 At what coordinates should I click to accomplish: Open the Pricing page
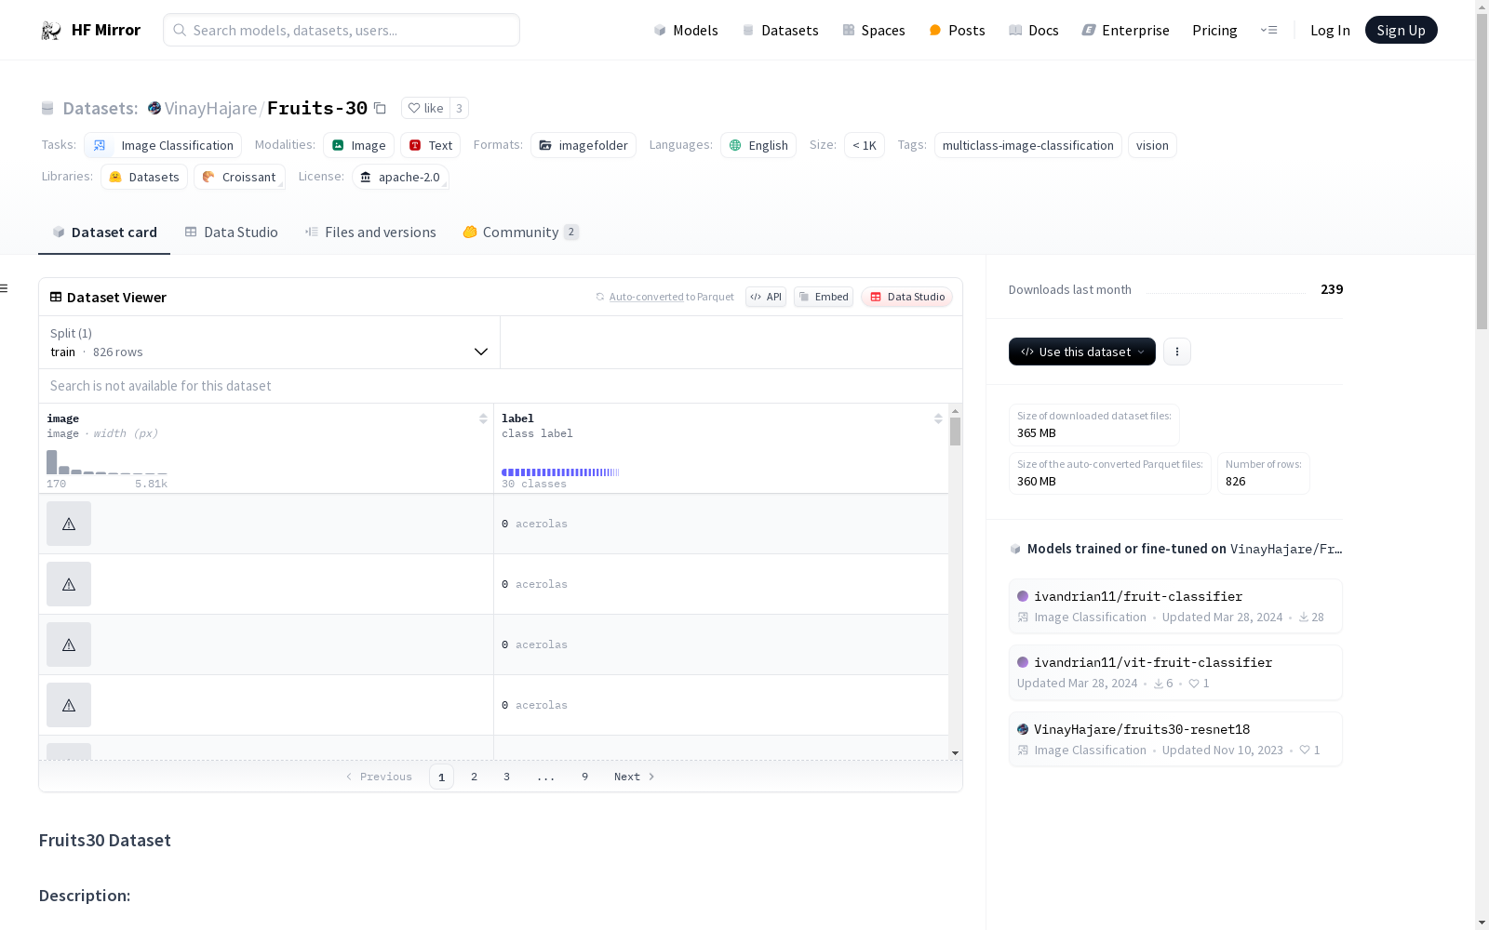coord(1214,31)
